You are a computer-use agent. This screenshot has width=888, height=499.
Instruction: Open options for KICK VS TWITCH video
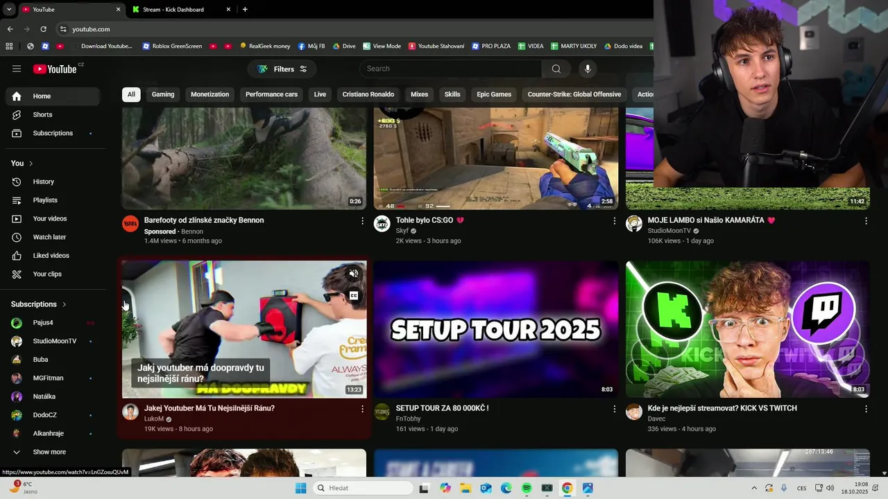coord(866,409)
